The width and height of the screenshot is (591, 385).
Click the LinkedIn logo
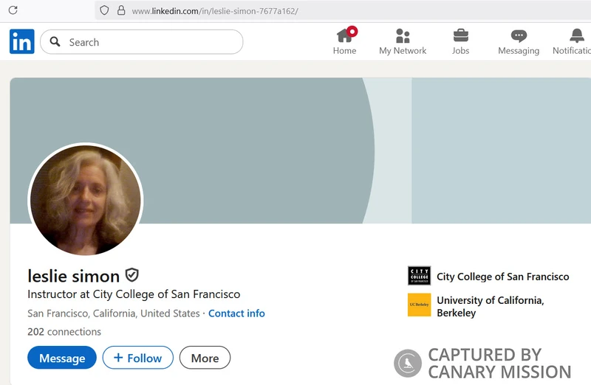tap(22, 41)
